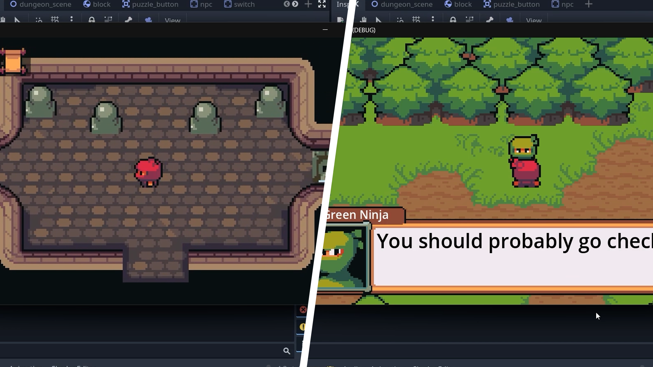
Task: Toggle project camera override in left editor
Action: [x=148, y=20]
